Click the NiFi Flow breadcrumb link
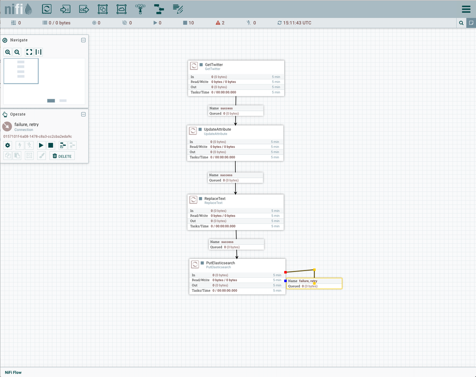This screenshot has height=377, width=476. point(13,372)
